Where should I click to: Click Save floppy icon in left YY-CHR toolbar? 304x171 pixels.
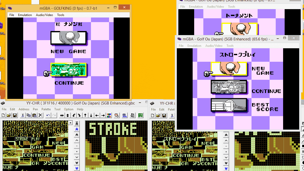15,115
